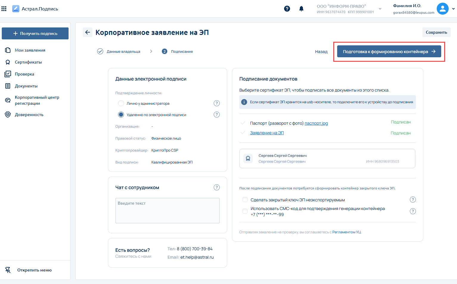Go back using the arrow beside title
457x284 pixels.
[x=87, y=32]
